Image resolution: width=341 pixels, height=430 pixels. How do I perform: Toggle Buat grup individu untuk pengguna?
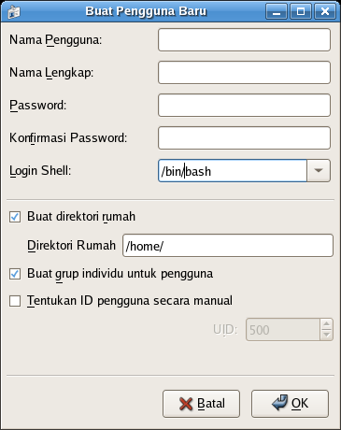point(15,274)
